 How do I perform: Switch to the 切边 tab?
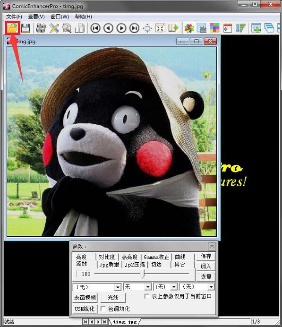[156, 265]
